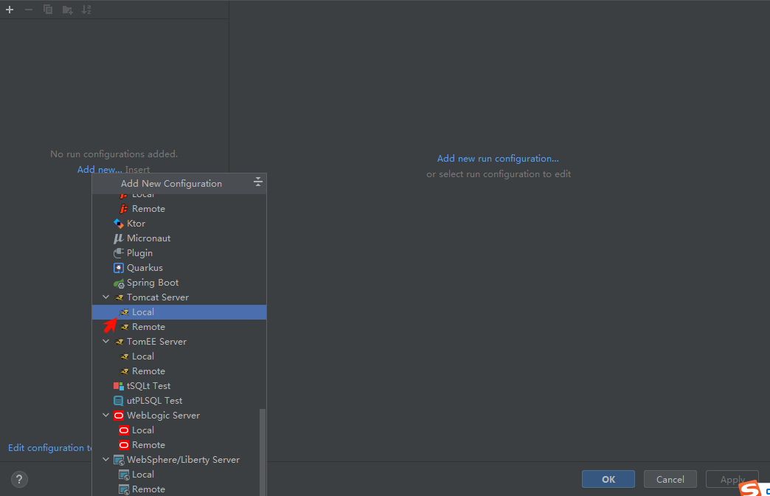This screenshot has width=770, height=496.
Task: Collapse the WebSphere/Liberty Server node
Action: [105, 459]
